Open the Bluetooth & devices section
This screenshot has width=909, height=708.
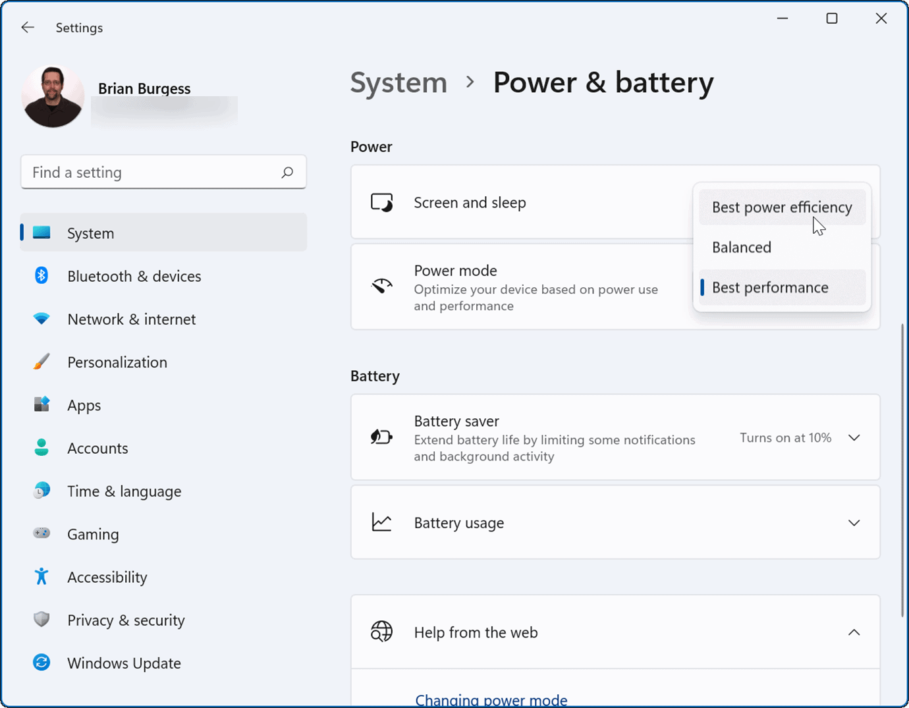pos(41,275)
